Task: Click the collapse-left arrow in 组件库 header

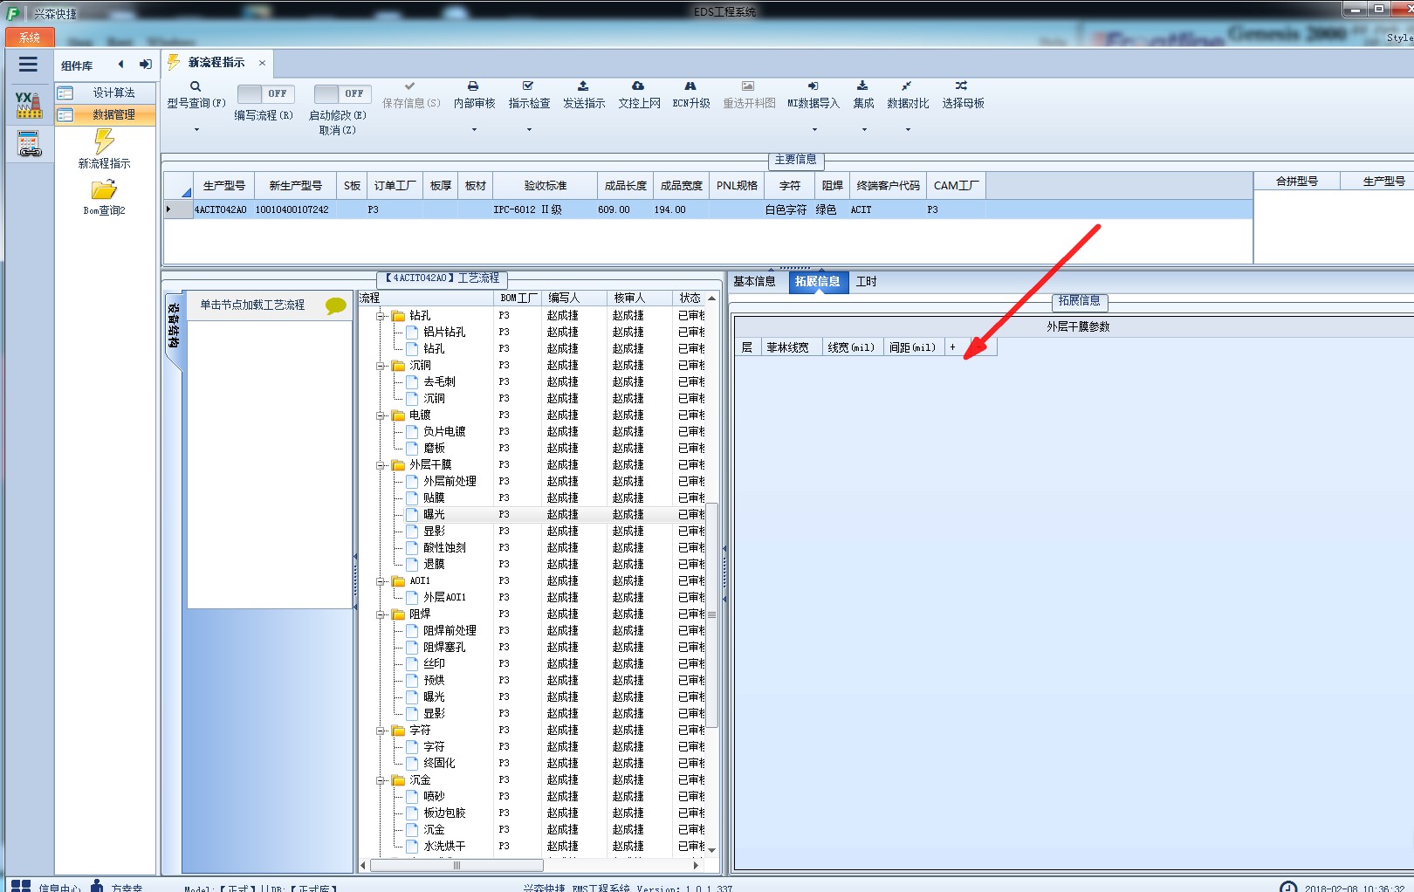Action: pos(120,65)
